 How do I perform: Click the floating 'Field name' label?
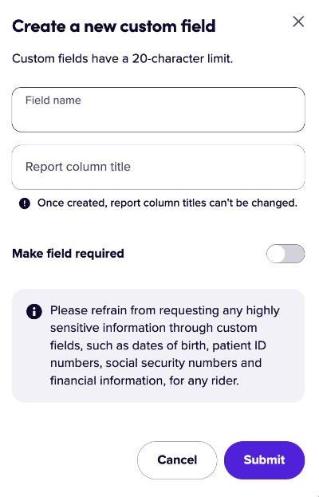[x=53, y=101]
